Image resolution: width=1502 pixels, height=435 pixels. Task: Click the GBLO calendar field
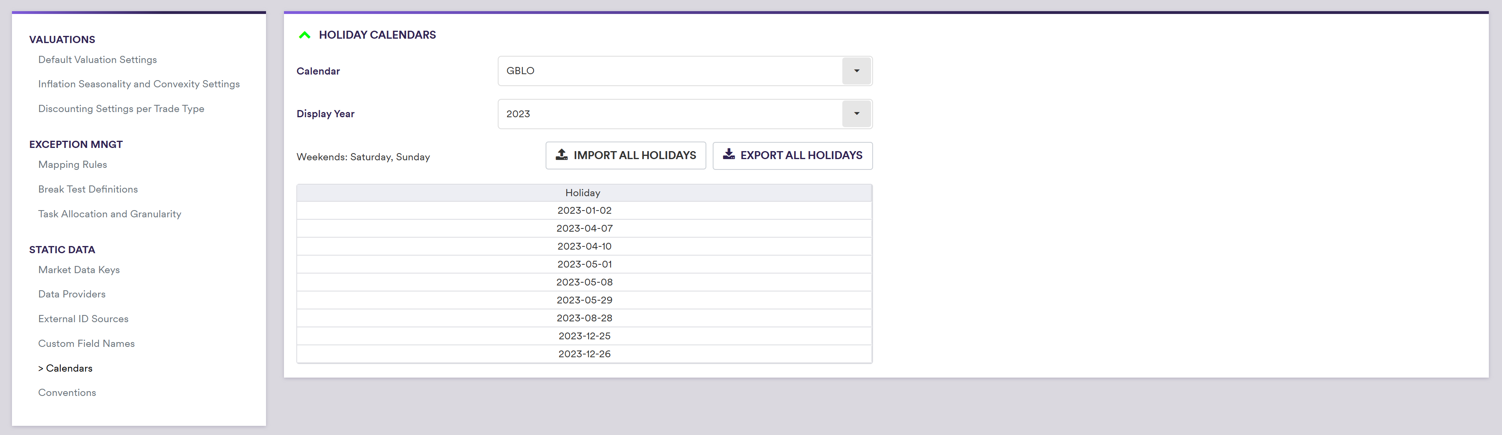coord(669,71)
